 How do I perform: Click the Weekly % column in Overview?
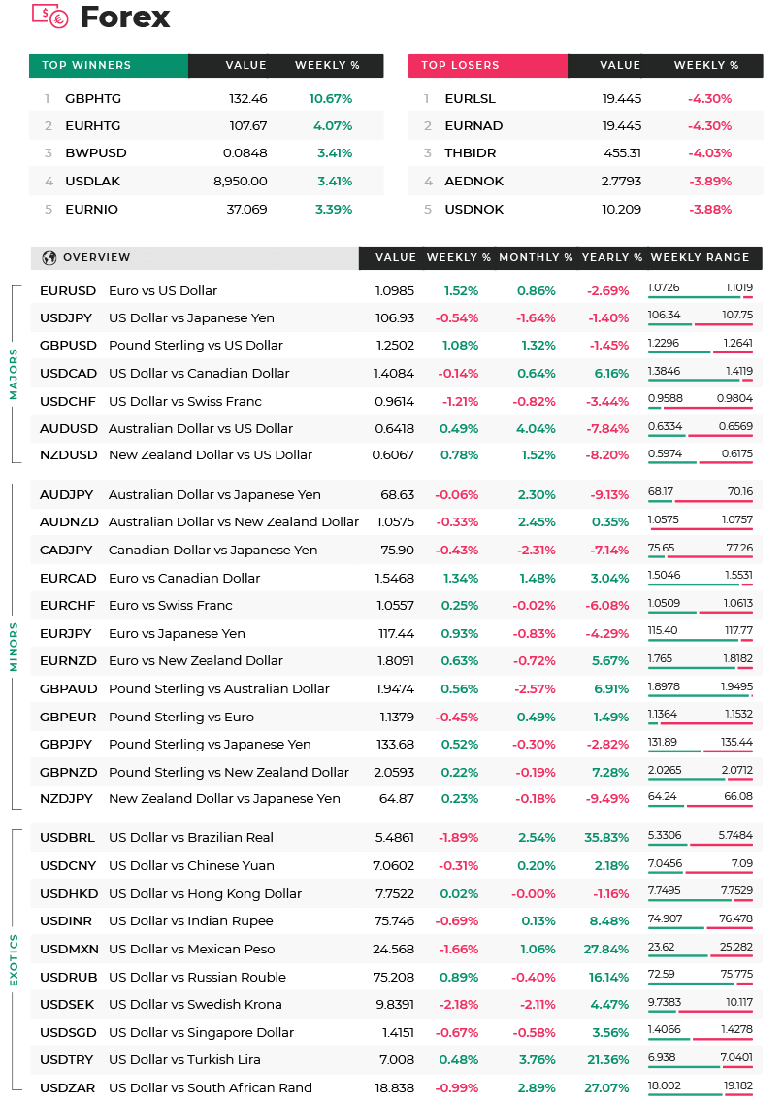pos(459,258)
